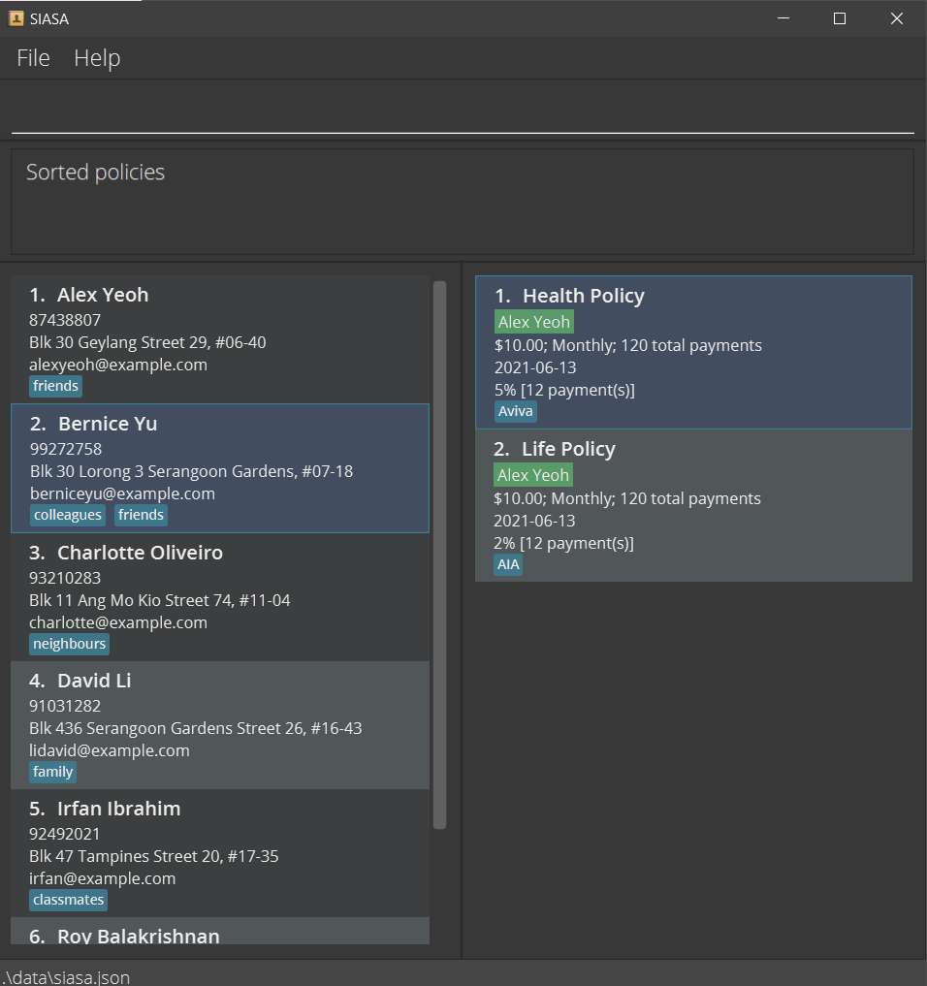
Task: Click the Aviva tag
Action: pos(516,411)
